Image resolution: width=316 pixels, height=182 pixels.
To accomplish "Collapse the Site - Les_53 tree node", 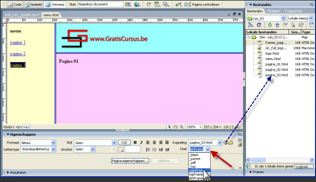I will tap(248, 37).
